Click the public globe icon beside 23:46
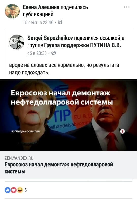137x201 pixels. click(x=60, y=22)
